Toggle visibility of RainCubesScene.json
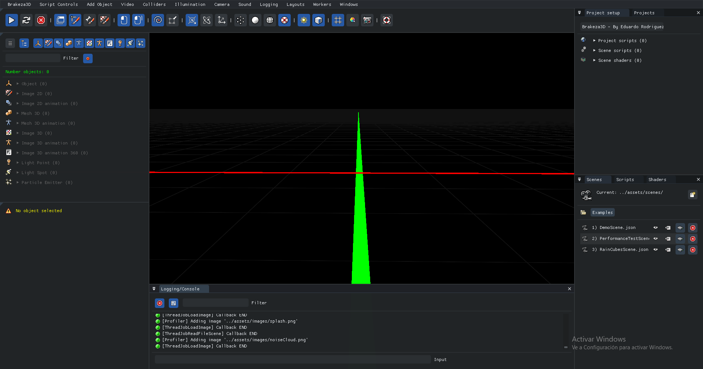The height and width of the screenshot is (369, 703). (x=655, y=249)
